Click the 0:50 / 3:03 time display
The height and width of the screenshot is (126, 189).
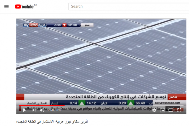pos(55,110)
